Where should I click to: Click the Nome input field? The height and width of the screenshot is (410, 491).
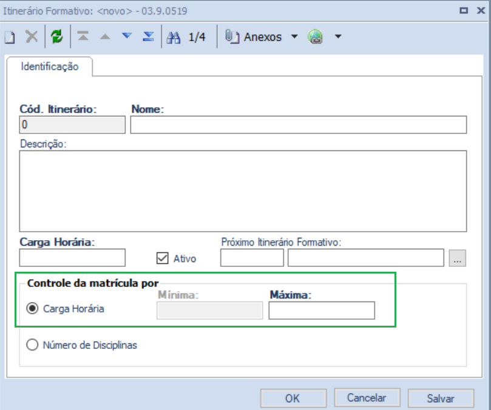pos(299,125)
